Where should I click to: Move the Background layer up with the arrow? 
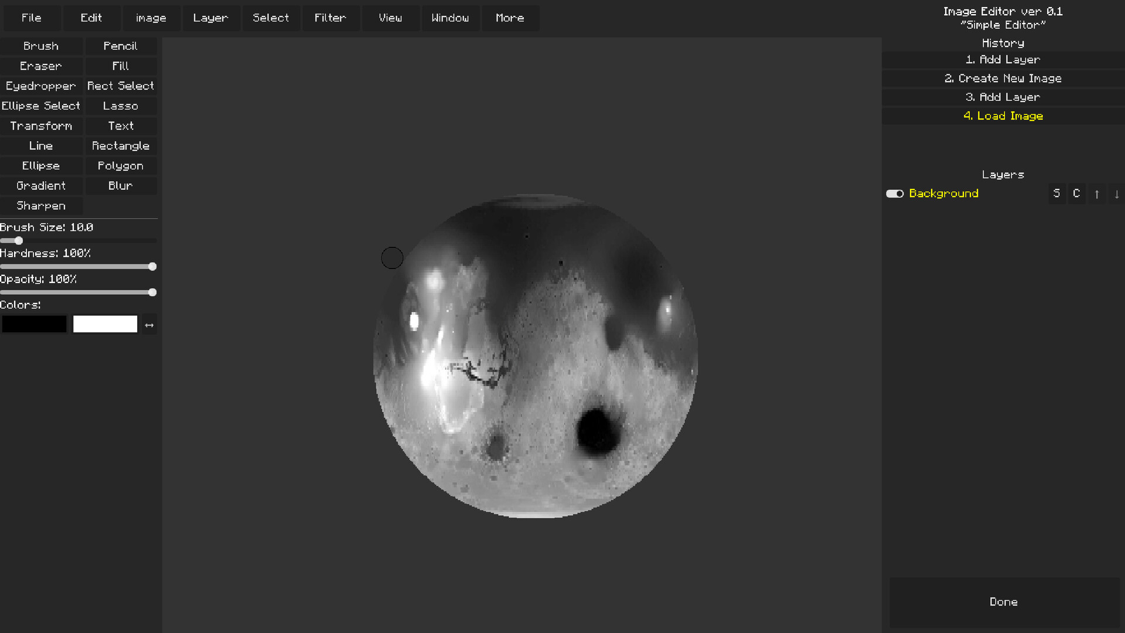click(x=1096, y=193)
